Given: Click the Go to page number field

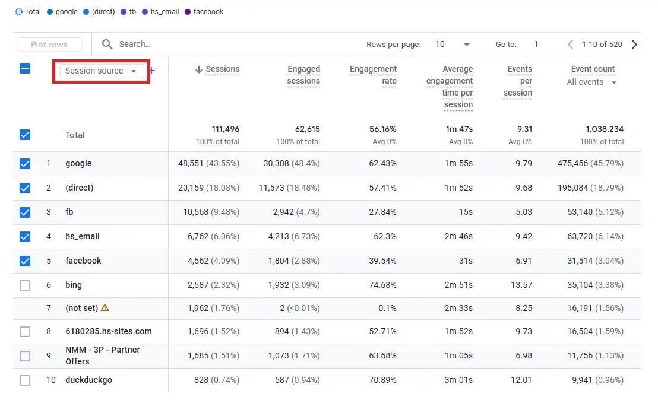Looking at the screenshot, I should [536, 45].
